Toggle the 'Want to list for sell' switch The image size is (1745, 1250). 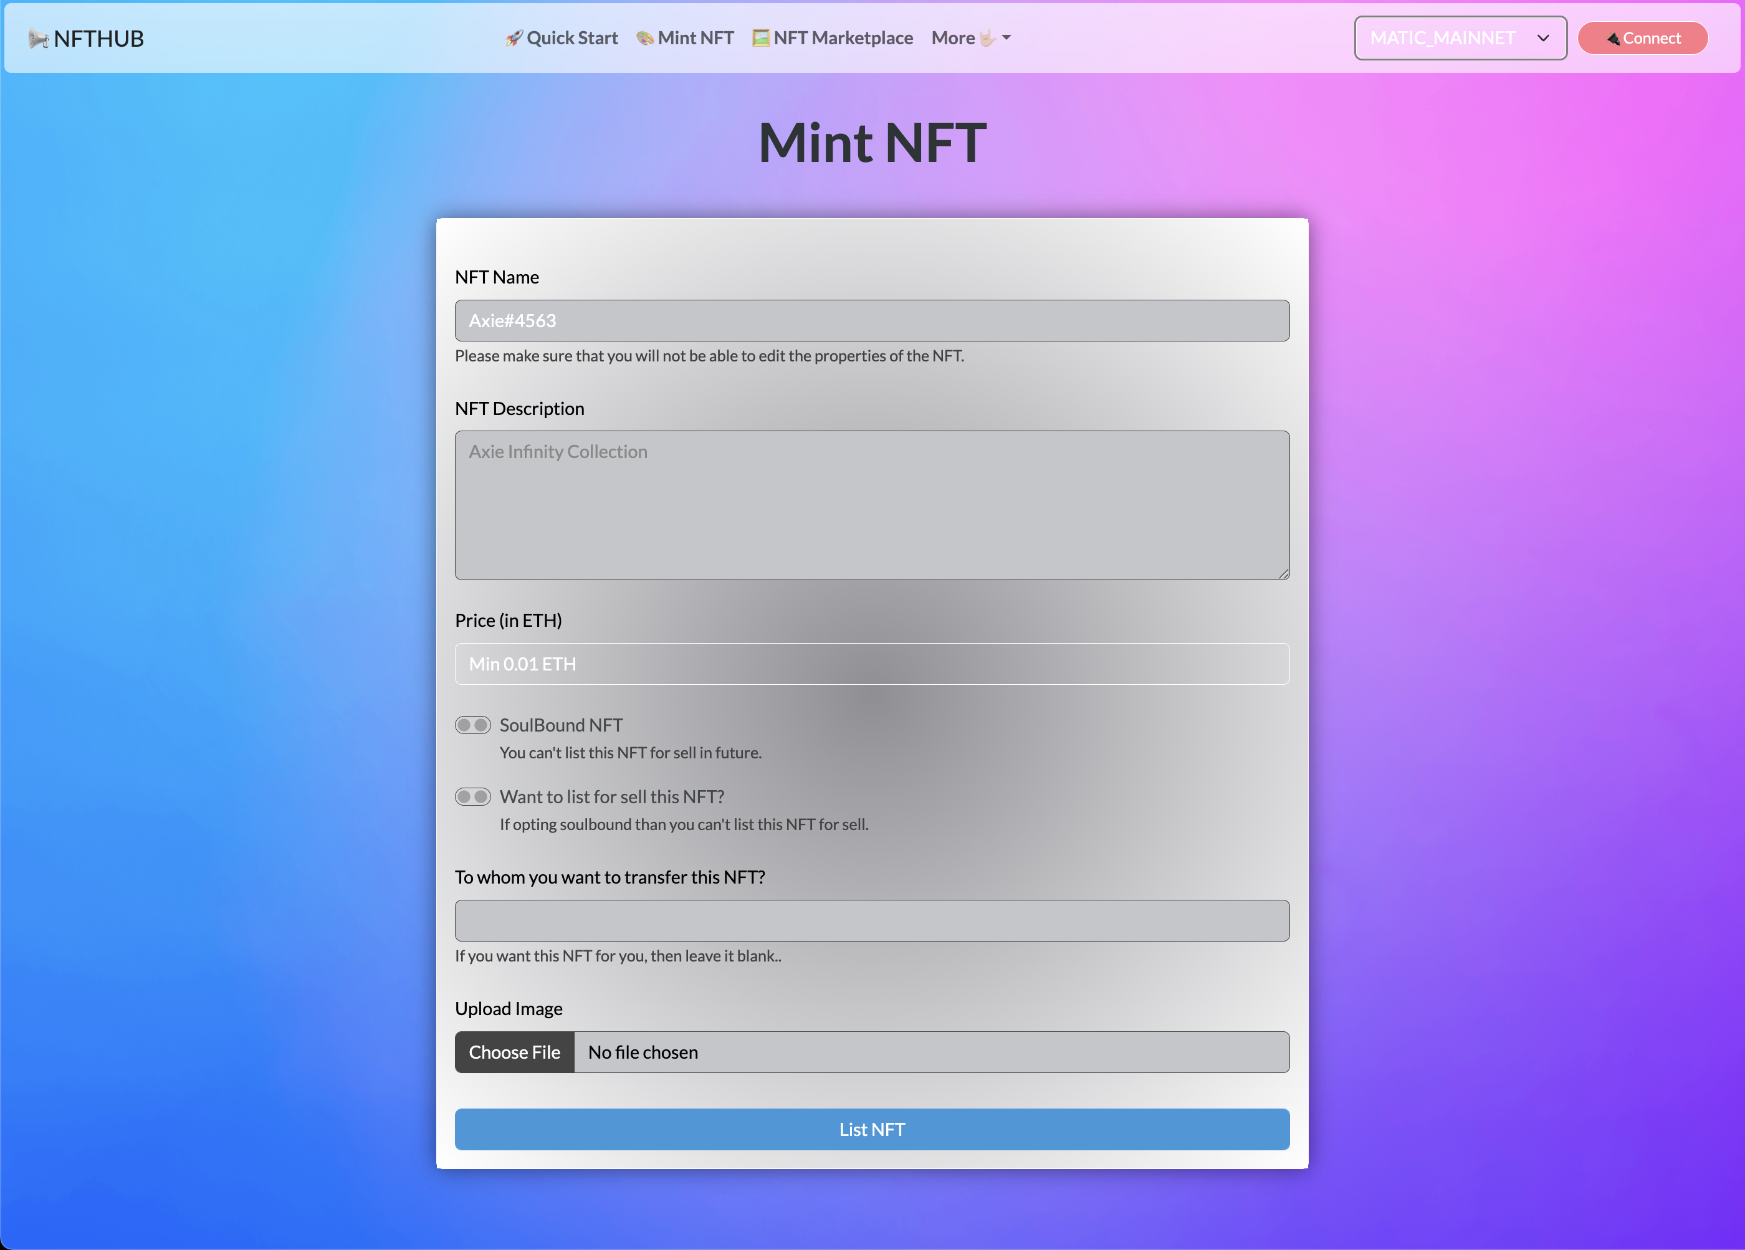(472, 797)
